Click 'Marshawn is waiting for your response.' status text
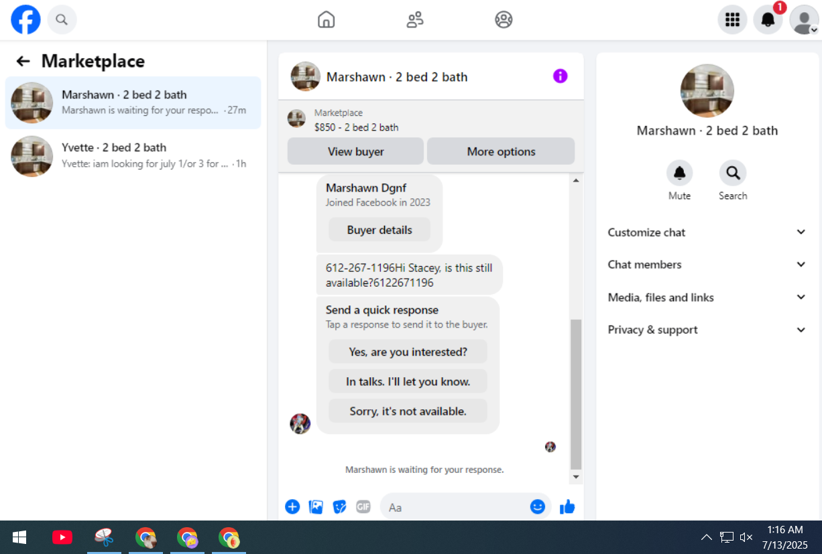Image resolution: width=822 pixels, height=554 pixels. click(x=424, y=470)
